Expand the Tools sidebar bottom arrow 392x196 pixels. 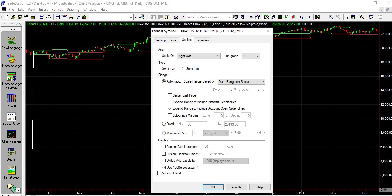tap(18, 190)
